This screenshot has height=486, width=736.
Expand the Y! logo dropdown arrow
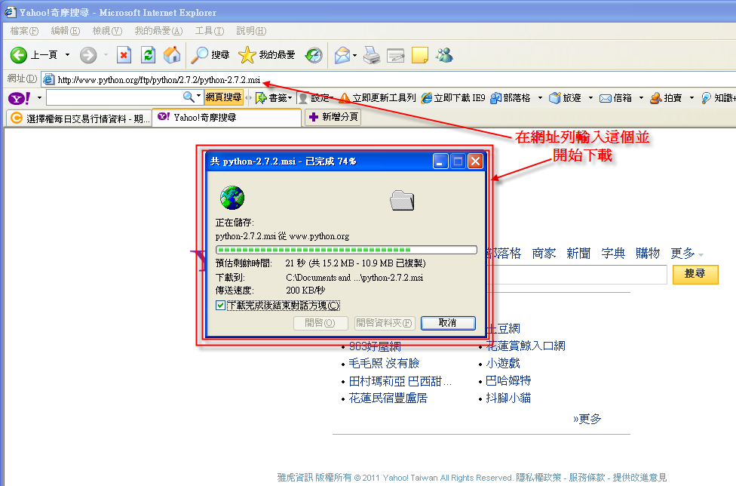(x=39, y=98)
